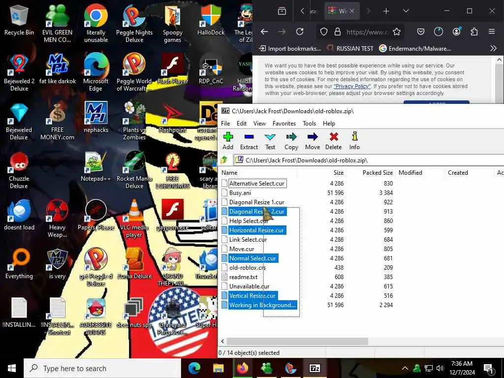The height and width of the screenshot is (378, 504).
Task: Click the taskbar search box
Action: pos(102,368)
